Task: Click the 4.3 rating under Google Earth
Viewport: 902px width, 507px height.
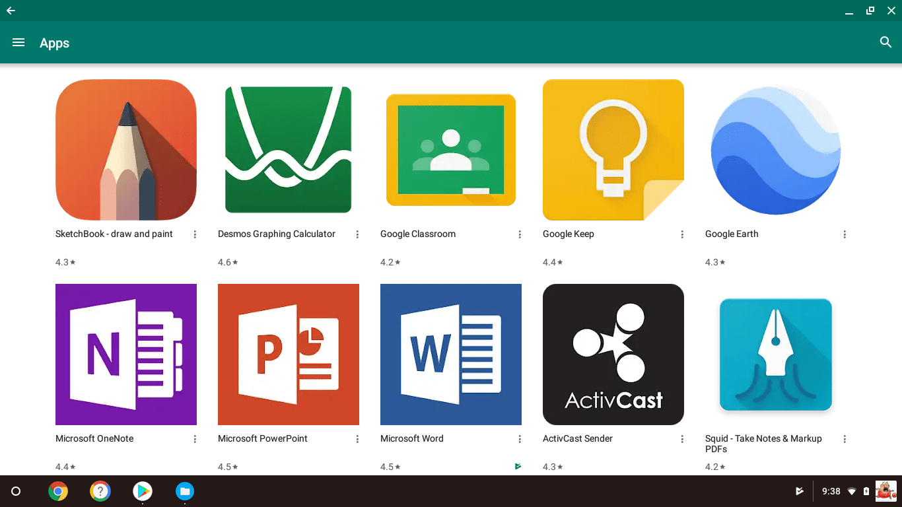Action: point(715,262)
